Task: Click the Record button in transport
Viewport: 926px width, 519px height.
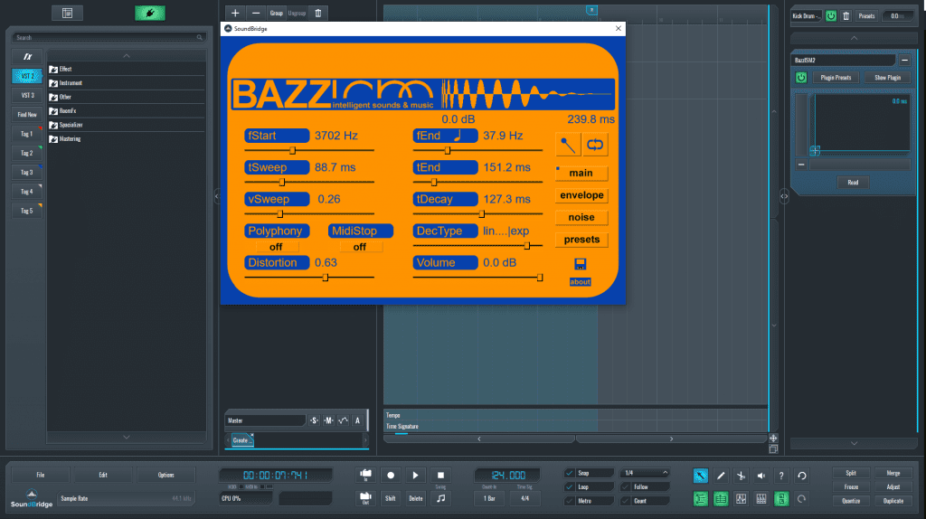Action: (x=391, y=475)
